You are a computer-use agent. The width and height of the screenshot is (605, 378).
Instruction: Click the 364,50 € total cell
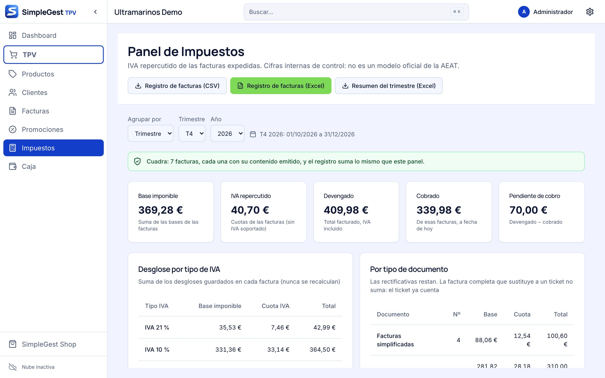click(x=322, y=349)
